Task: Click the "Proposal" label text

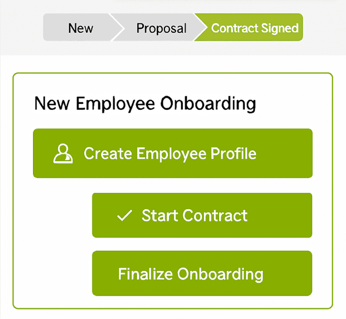Action: click(161, 28)
